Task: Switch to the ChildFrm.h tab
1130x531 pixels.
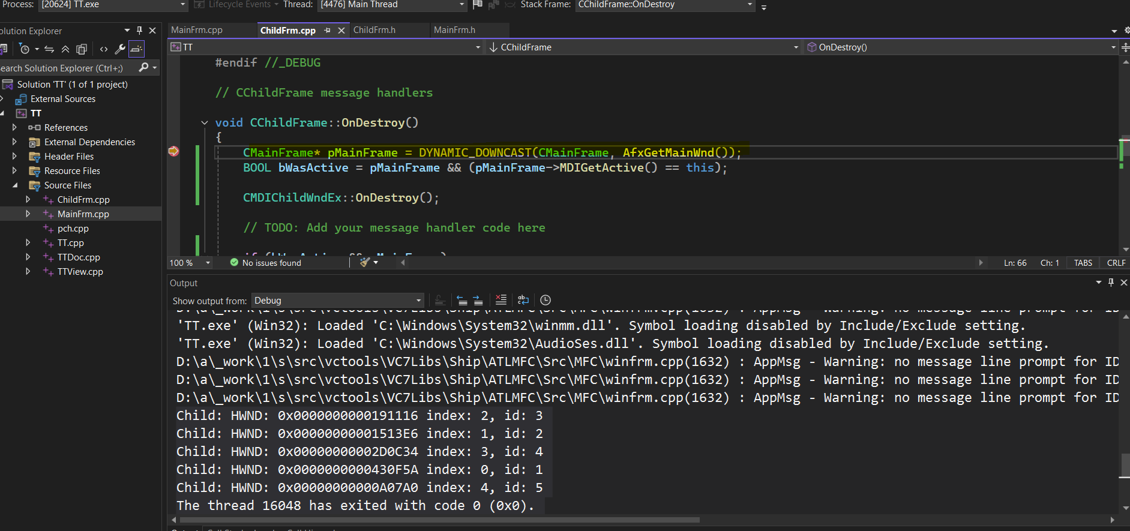Action: coord(374,30)
